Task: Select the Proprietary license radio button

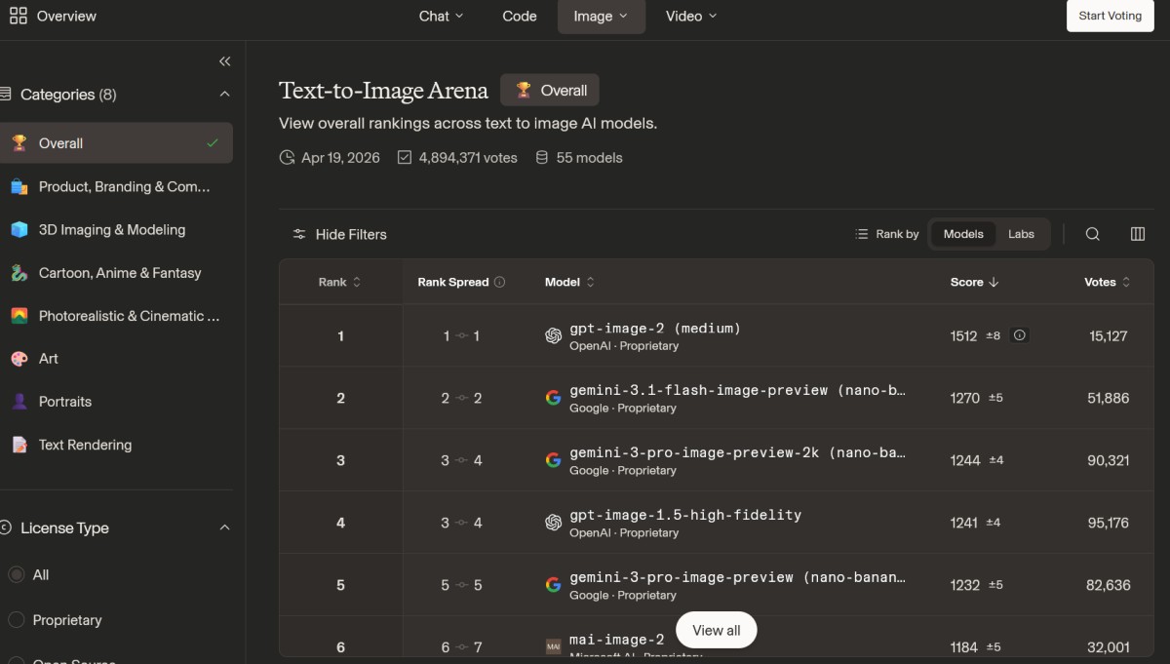Action: click(x=17, y=620)
